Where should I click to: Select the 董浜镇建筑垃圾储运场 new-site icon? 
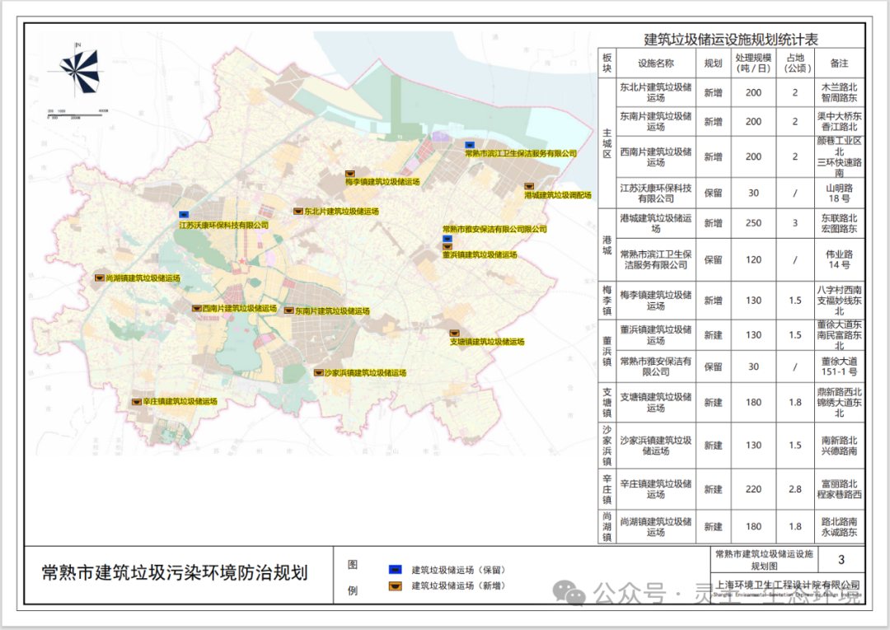(x=447, y=247)
